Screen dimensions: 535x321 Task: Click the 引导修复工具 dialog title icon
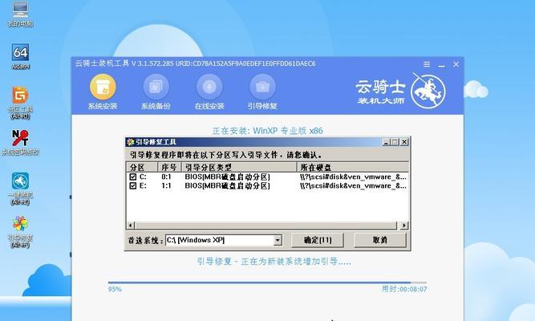click(130, 142)
